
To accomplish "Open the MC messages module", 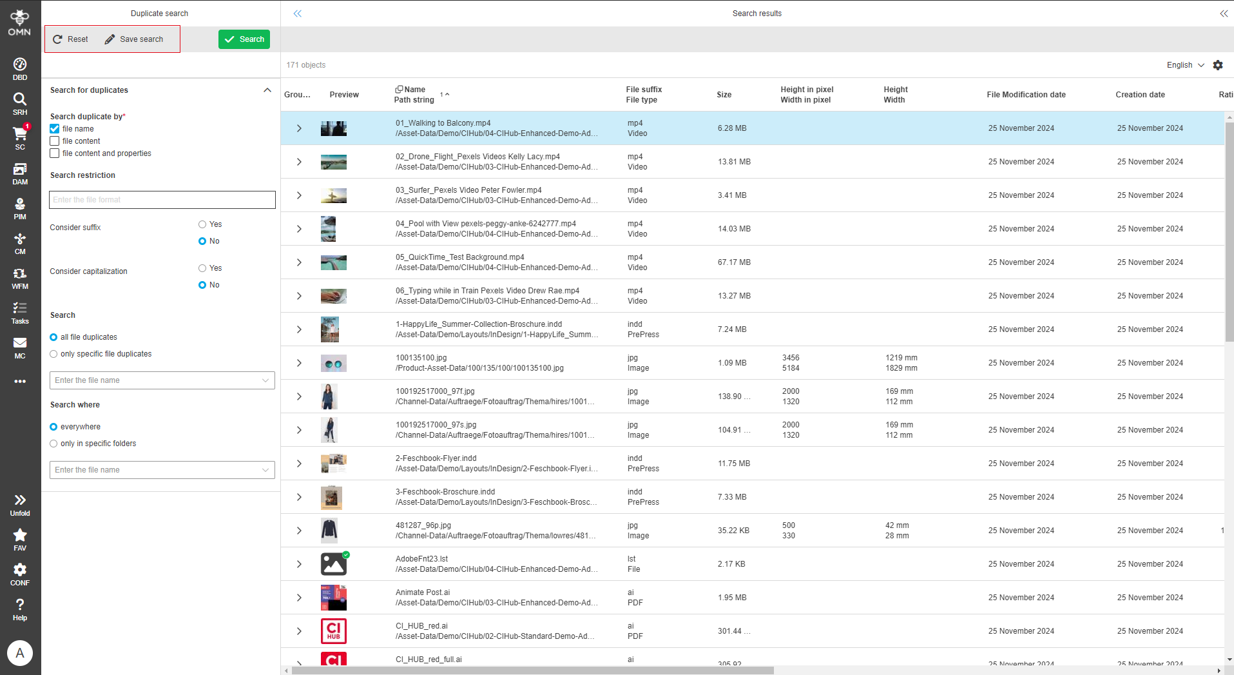I will 19,346.
